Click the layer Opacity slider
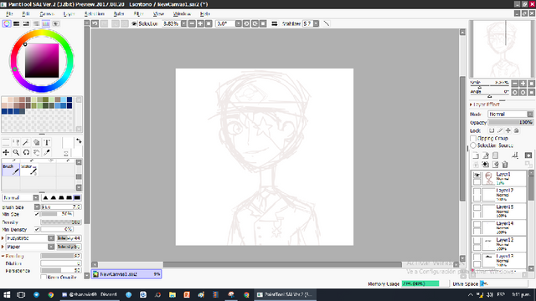 coord(510,122)
